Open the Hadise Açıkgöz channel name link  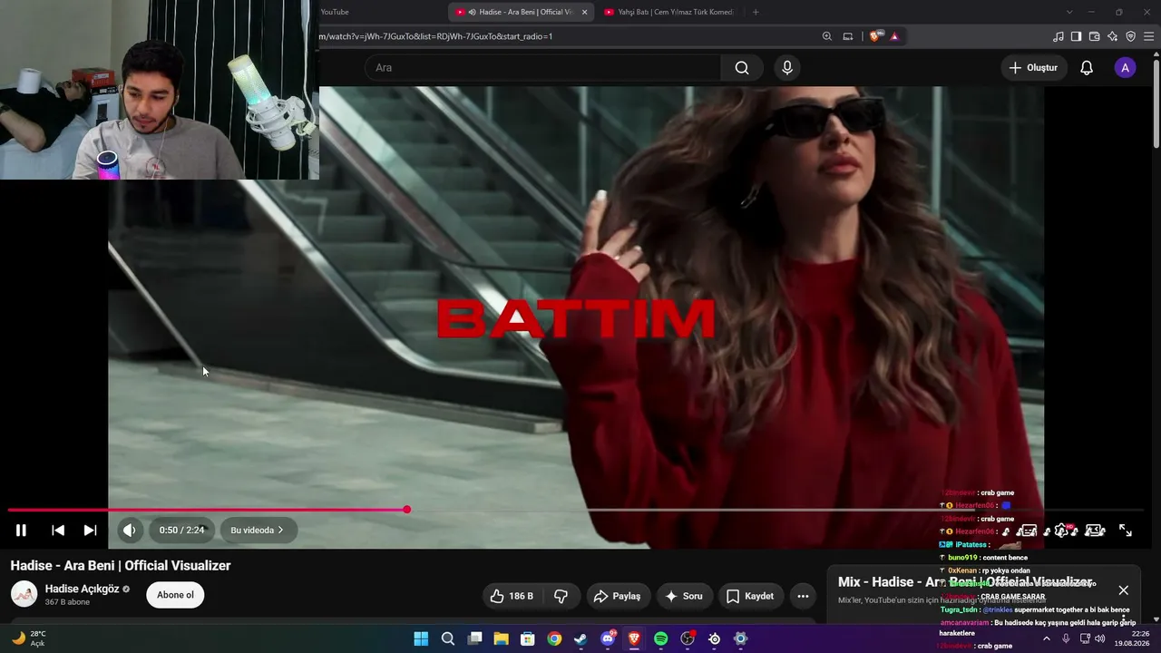point(83,589)
